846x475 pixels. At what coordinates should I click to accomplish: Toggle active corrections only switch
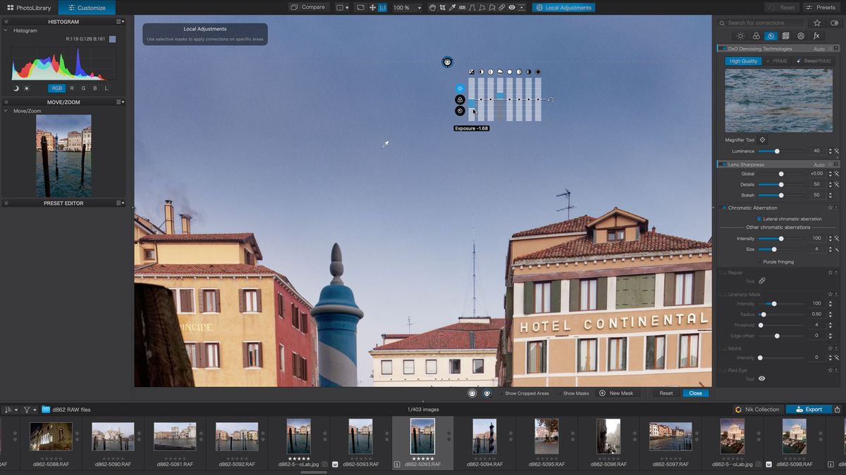(x=836, y=23)
